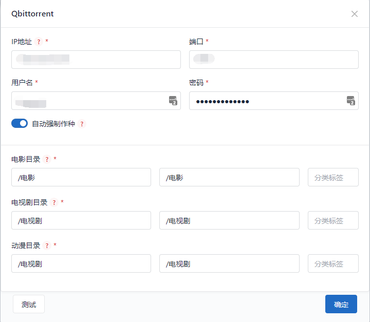Toggle the 自动强制作种 switch off
This screenshot has width=370, height=322.
20,123
